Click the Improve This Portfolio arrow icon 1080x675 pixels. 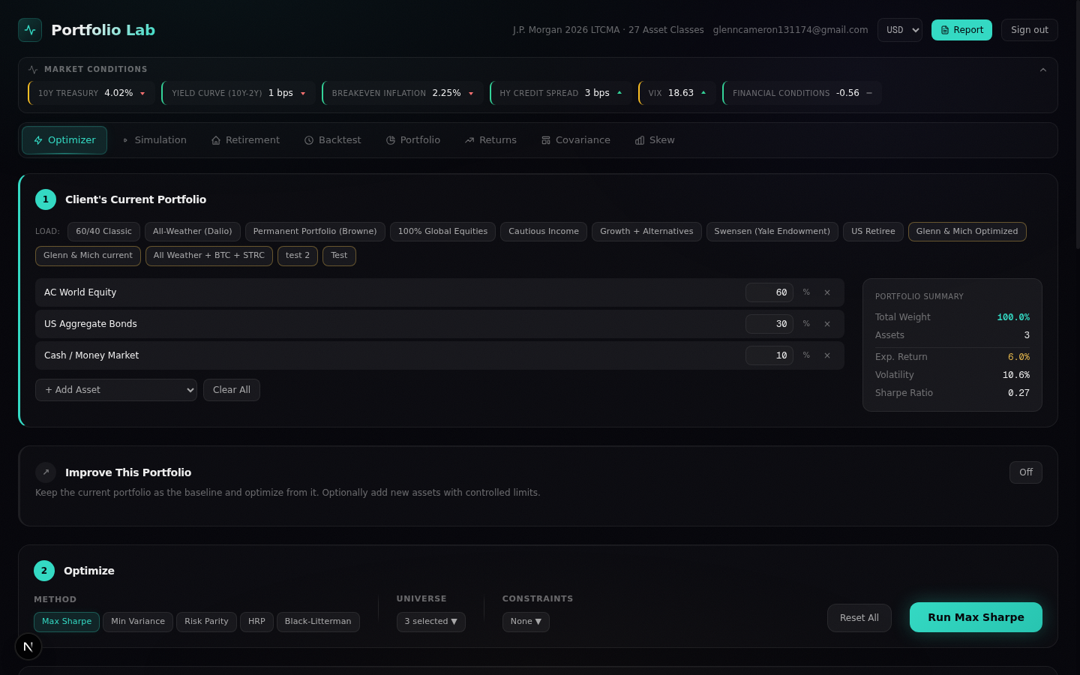click(46, 472)
